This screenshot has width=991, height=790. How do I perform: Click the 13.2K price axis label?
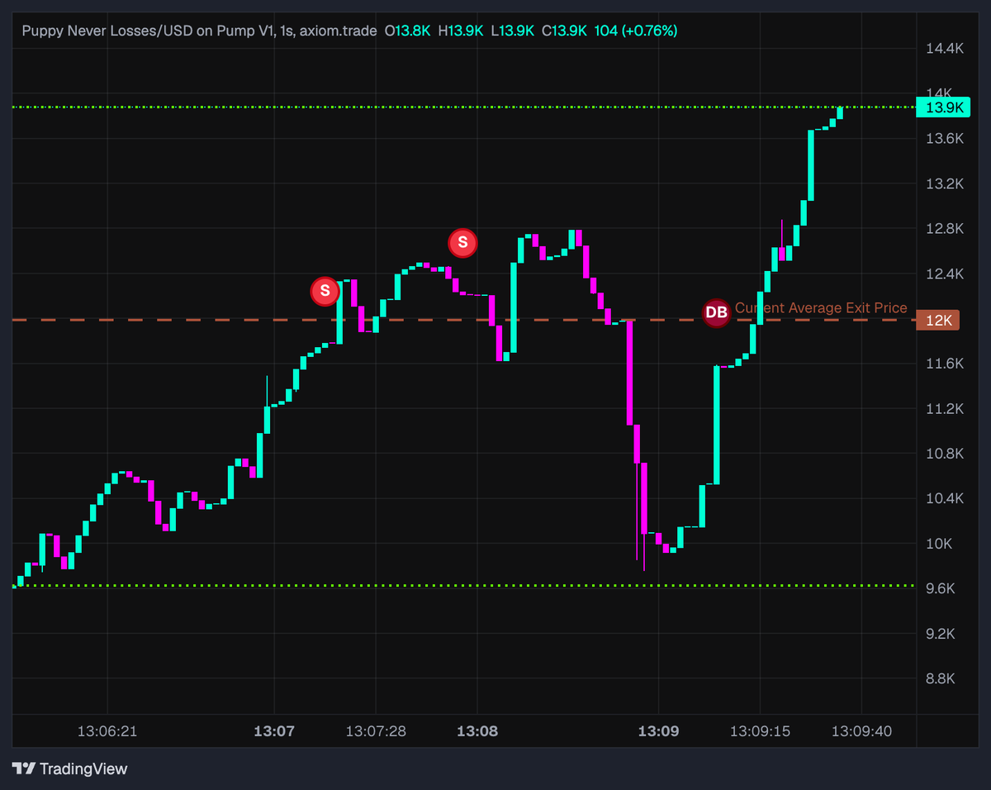coord(945,183)
